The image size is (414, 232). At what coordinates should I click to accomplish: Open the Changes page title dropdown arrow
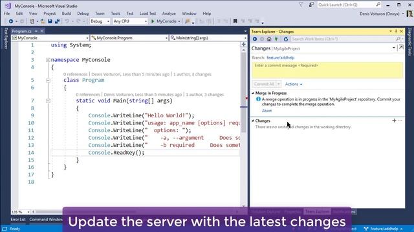[x=394, y=48]
